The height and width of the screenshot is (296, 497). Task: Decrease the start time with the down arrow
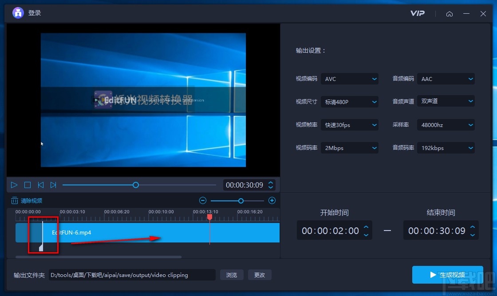coord(366,235)
